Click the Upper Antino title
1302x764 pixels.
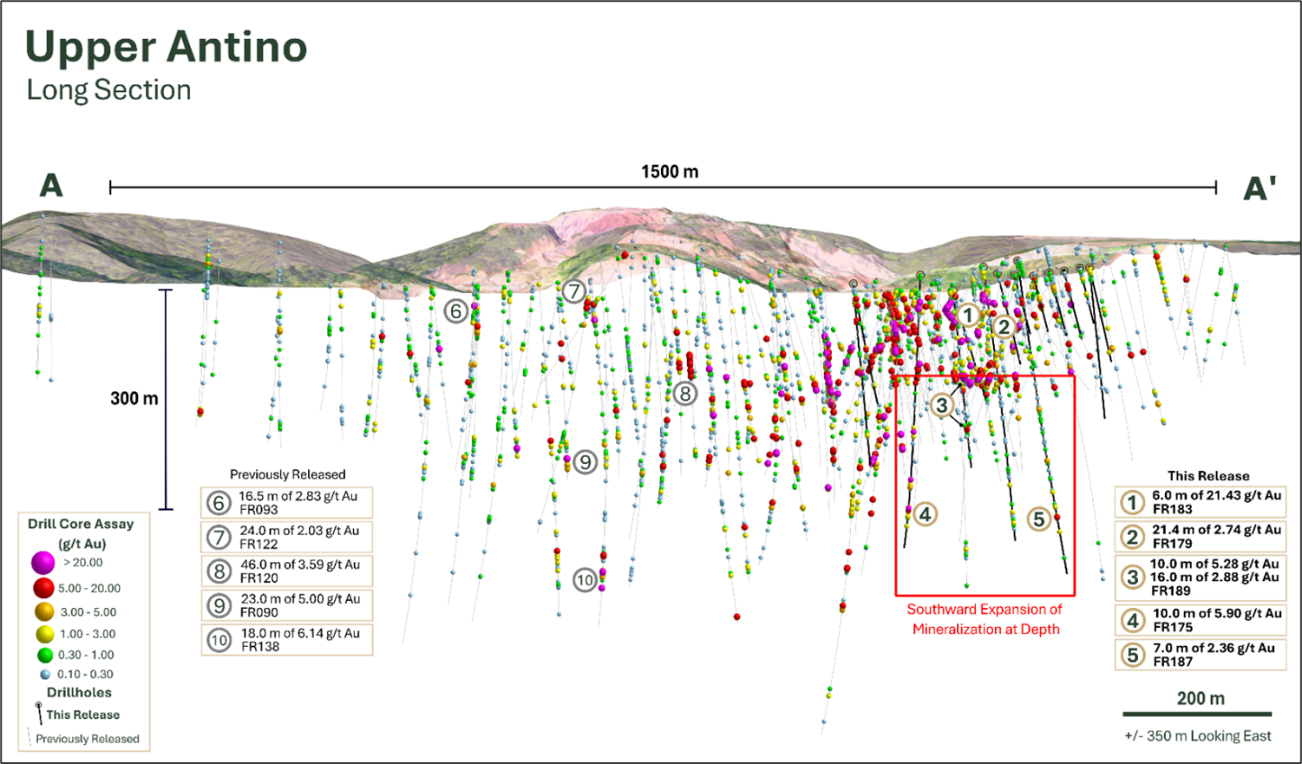(167, 47)
